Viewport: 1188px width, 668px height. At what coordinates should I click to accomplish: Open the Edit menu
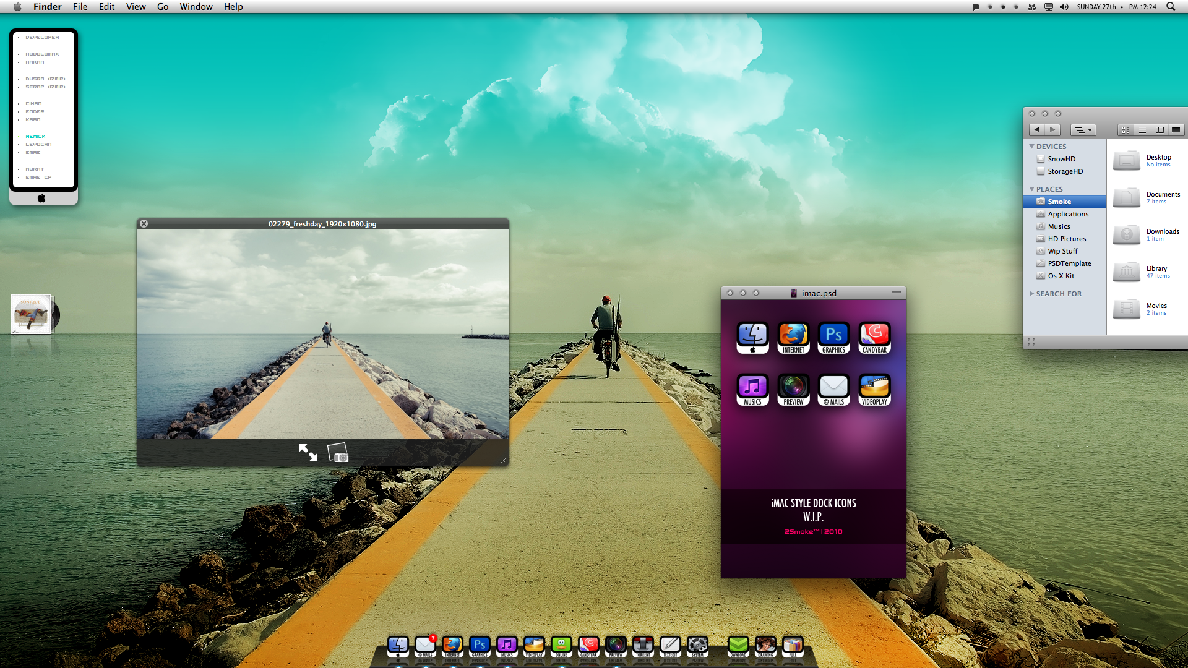tap(107, 7)
